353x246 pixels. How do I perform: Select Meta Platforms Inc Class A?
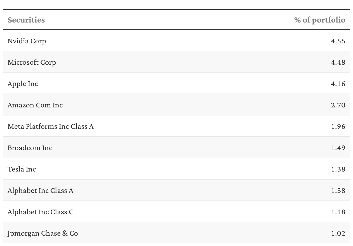pos(51,126)
